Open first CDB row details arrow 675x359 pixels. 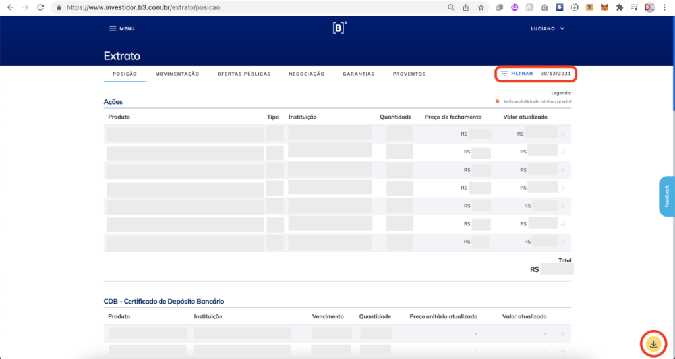tap(562, 333)
